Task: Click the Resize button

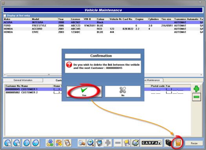Action: (x=194, y=143)
